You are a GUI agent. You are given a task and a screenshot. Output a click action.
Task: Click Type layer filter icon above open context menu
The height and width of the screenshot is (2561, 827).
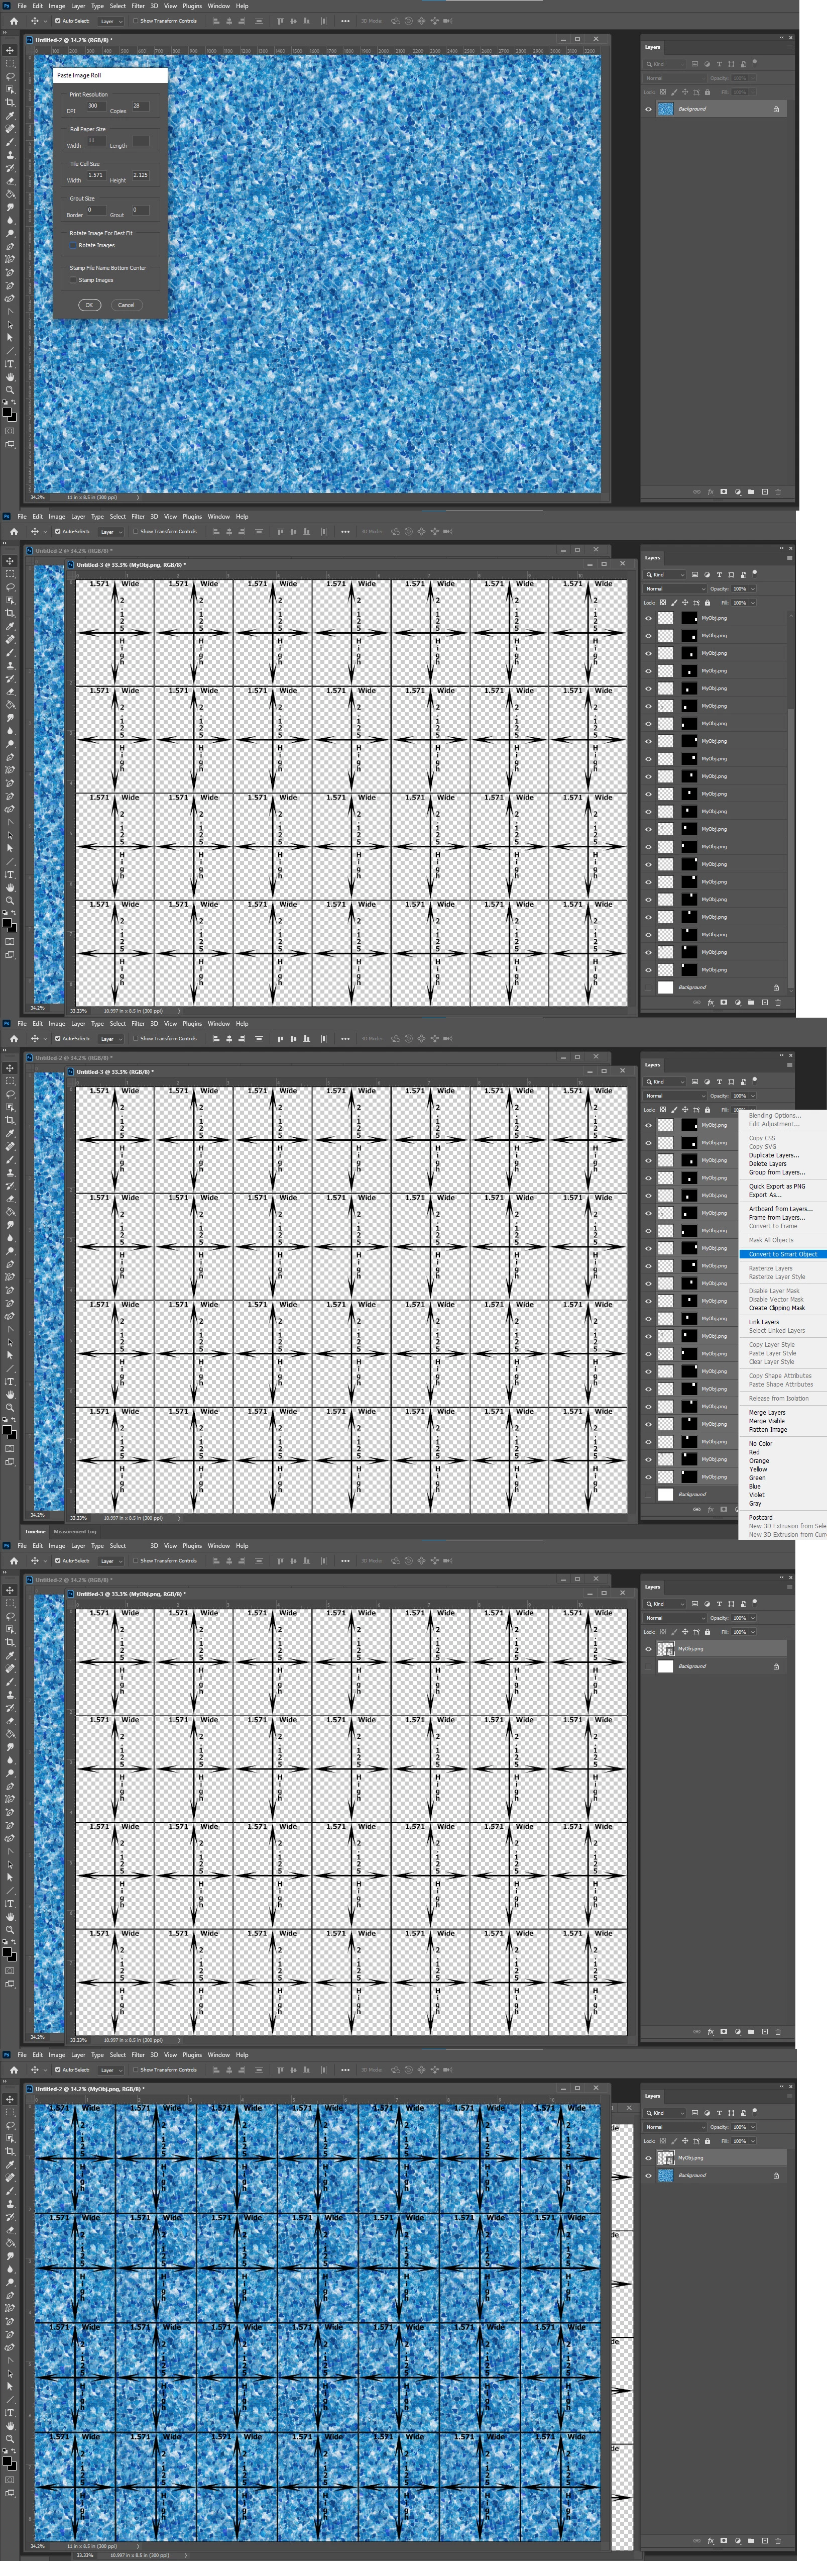[x=719, y=1081]
